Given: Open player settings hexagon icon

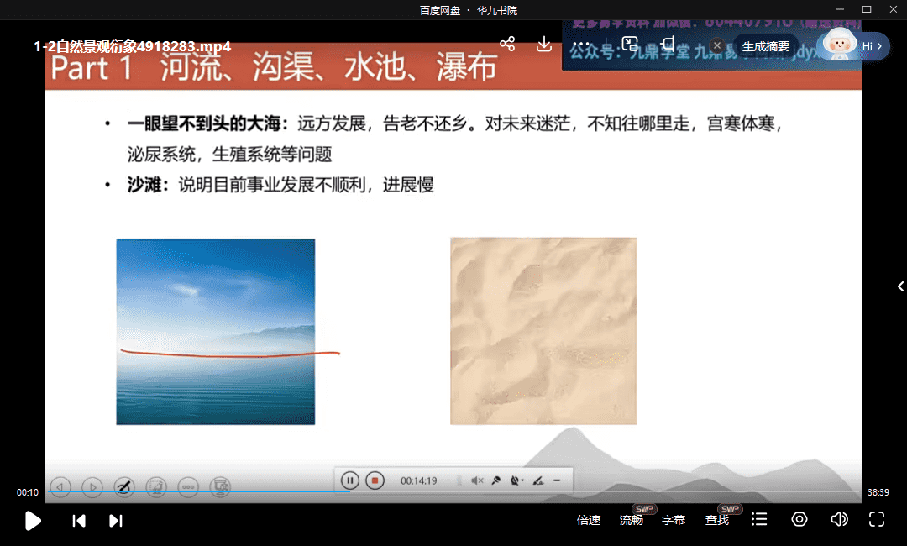Looking at the screenshot, I should (x=800, y=520).
